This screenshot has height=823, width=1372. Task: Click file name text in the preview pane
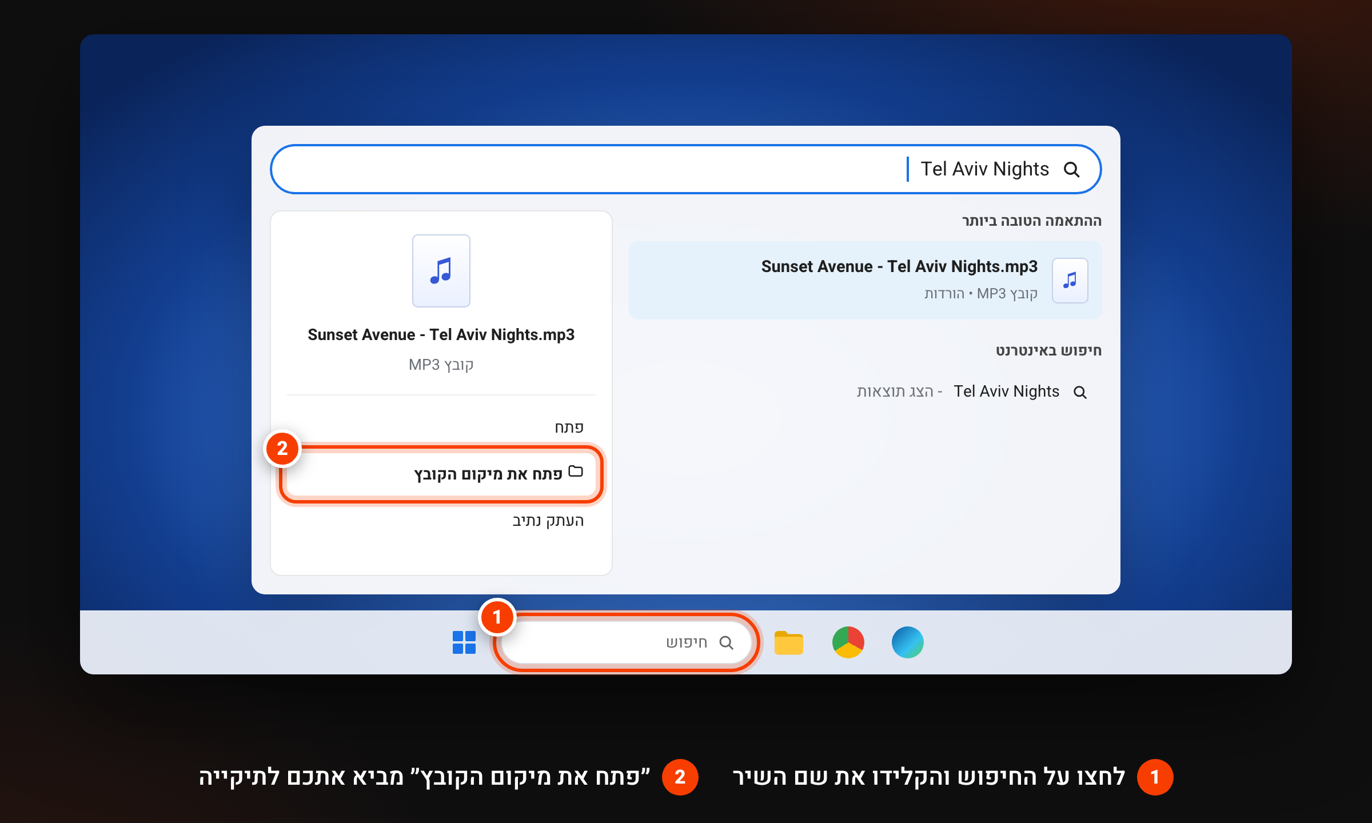pyautogui.click(x=441, y=335)
